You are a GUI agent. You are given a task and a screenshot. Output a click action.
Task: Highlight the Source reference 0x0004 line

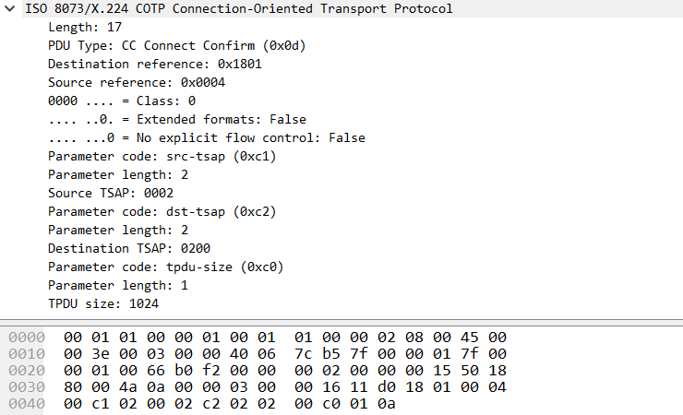(137, 83)
